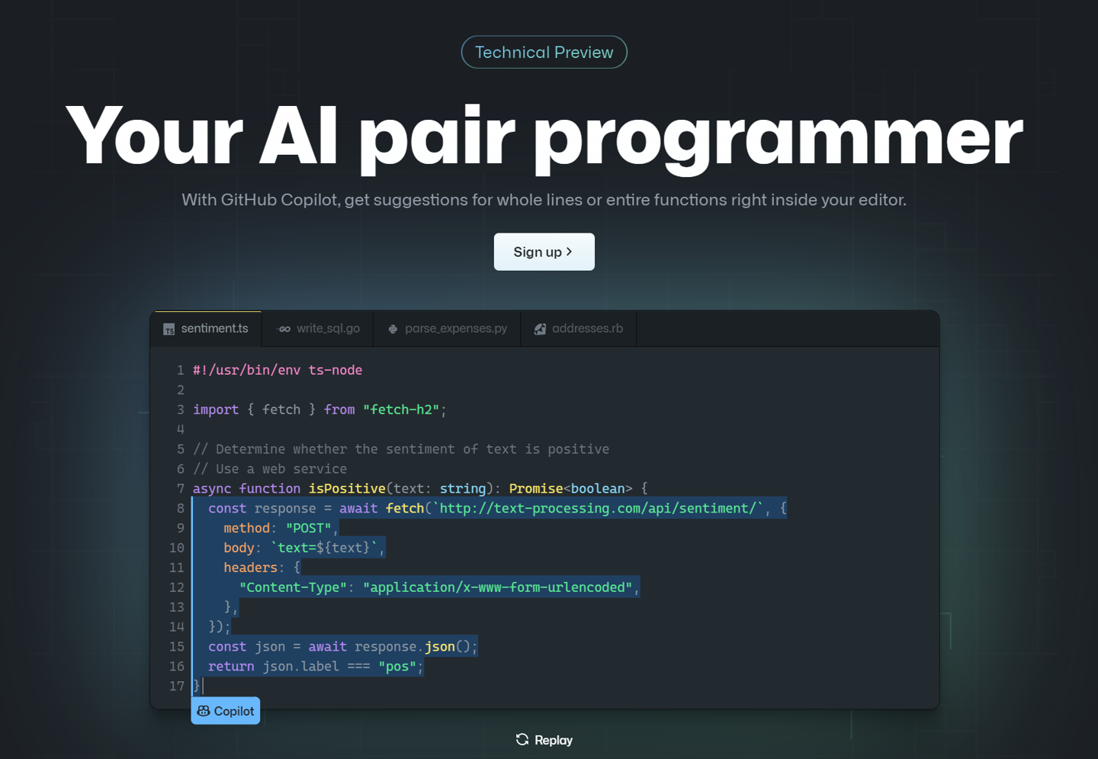The image size is (1098, 759).
Task: Click the Copilot label text
Action: pos(233,711)
